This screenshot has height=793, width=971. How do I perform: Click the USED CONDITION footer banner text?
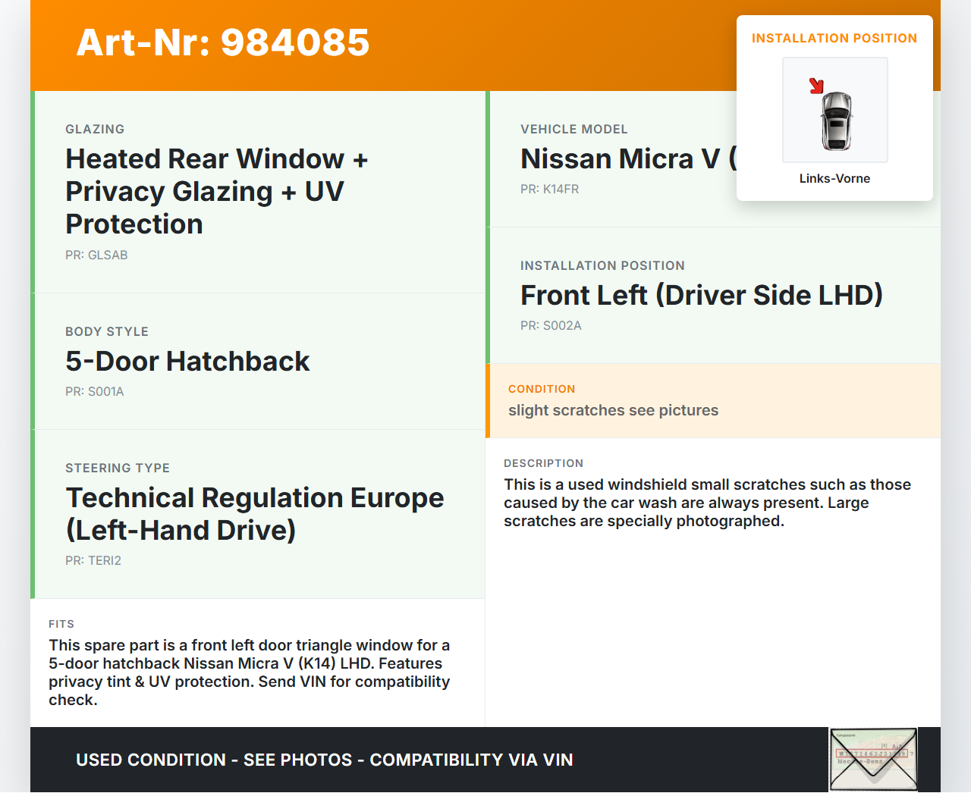point(324,760)
